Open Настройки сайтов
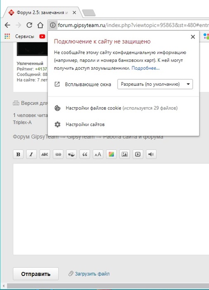Image resolution: width=209 pixels, height=290 pixels. click(85, 124)
